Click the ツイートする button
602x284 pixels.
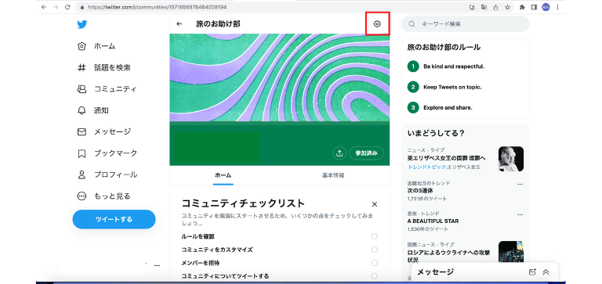114,219
